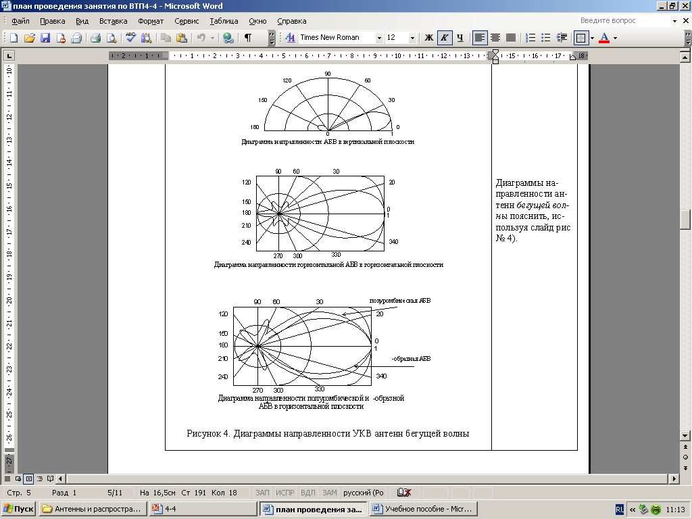Undo the last action
692x519 pixels.
pos(201,38)
